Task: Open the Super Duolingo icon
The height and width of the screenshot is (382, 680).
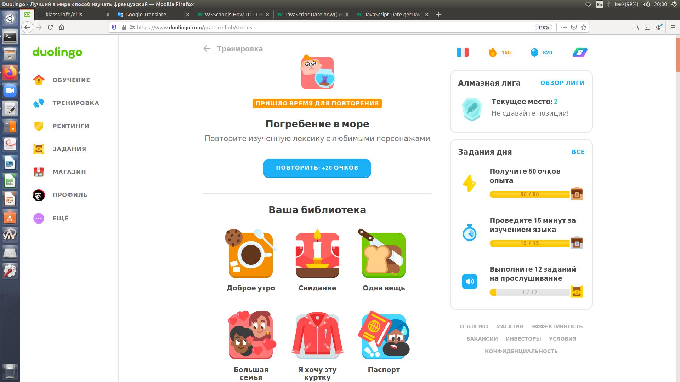Action: pos(580,52)
